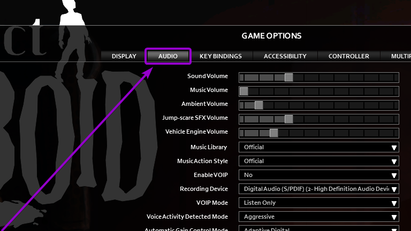
Task: Switch to the Multiplayer tab
Action: click(x=399, y=56)
